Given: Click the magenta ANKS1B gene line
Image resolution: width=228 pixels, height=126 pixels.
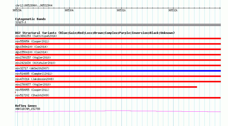Looking at the screenshot, I should tap(118, 111).
